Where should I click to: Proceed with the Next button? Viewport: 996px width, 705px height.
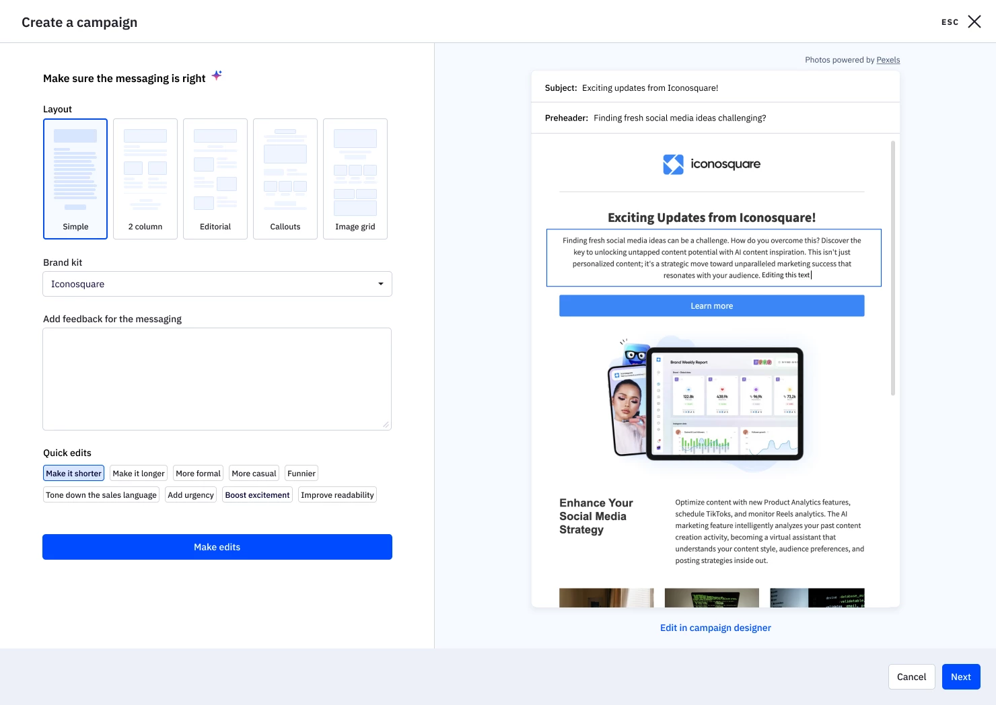pyautogui.click(x=961, y=677)
